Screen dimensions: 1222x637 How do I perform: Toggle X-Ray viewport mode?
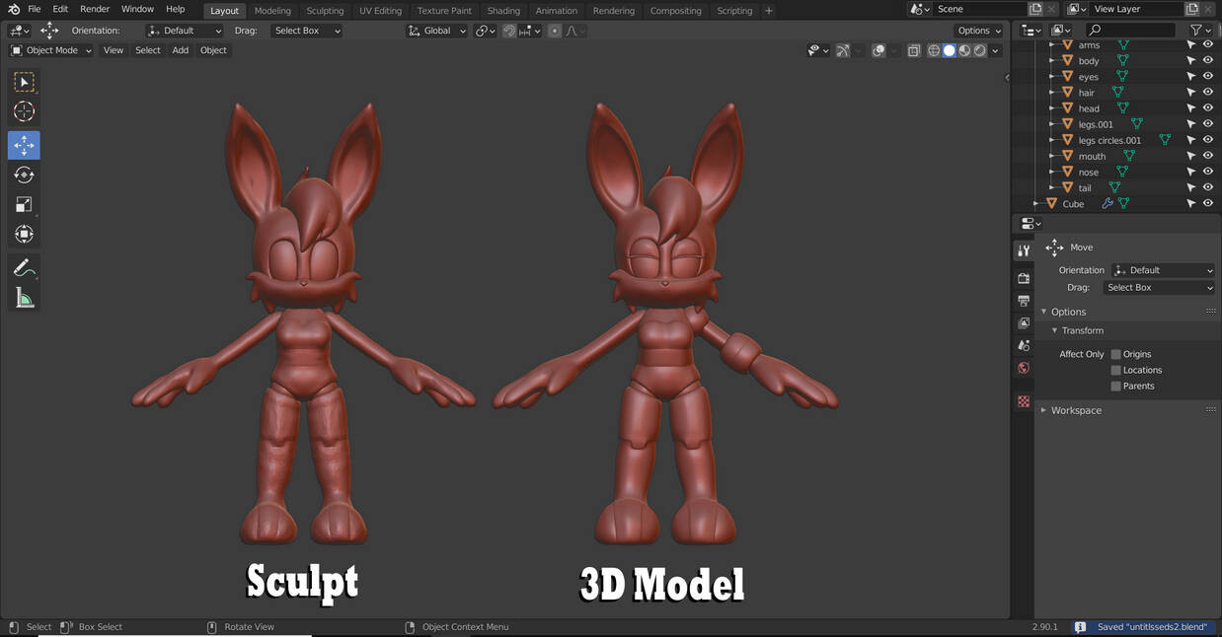[x=913, y=50]
